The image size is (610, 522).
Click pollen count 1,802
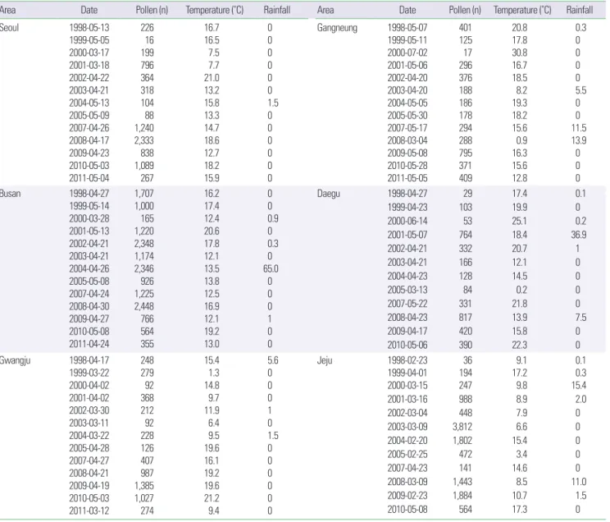pos(462,441)
